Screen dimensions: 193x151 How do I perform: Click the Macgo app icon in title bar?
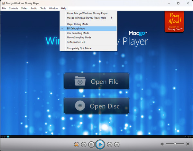point(4,3)
